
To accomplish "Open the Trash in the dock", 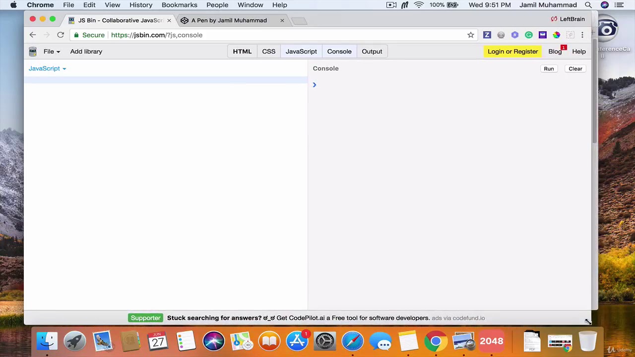I will [x=588, y=341].
